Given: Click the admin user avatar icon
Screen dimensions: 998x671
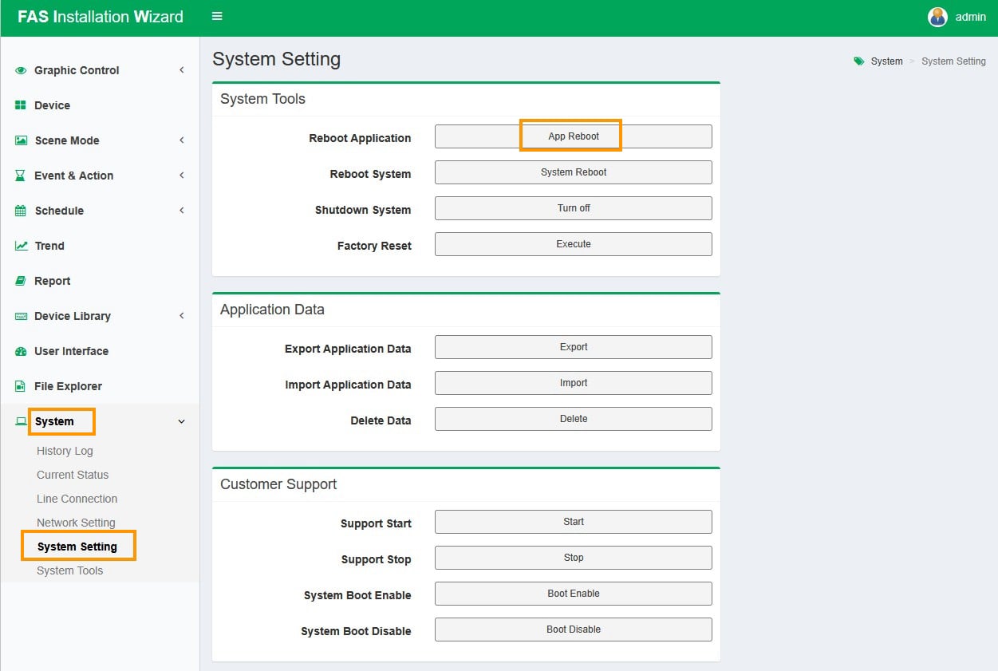Looking at the screenshot, I should [937, 17].
